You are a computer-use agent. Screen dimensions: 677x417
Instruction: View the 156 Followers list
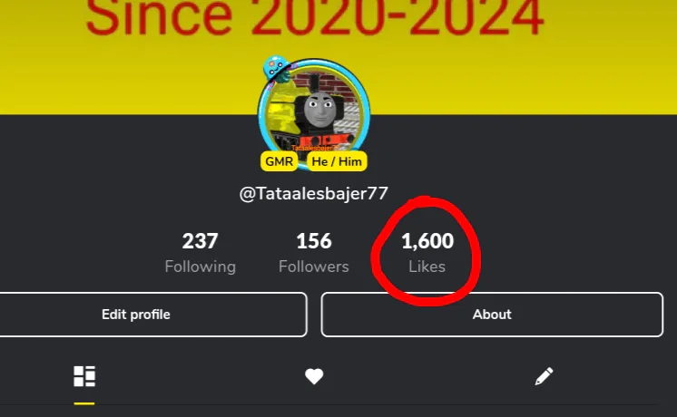[314, 253]
